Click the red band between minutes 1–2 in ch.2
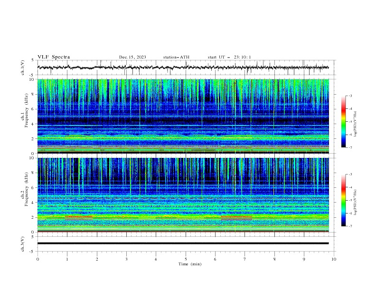 (79, 217)
